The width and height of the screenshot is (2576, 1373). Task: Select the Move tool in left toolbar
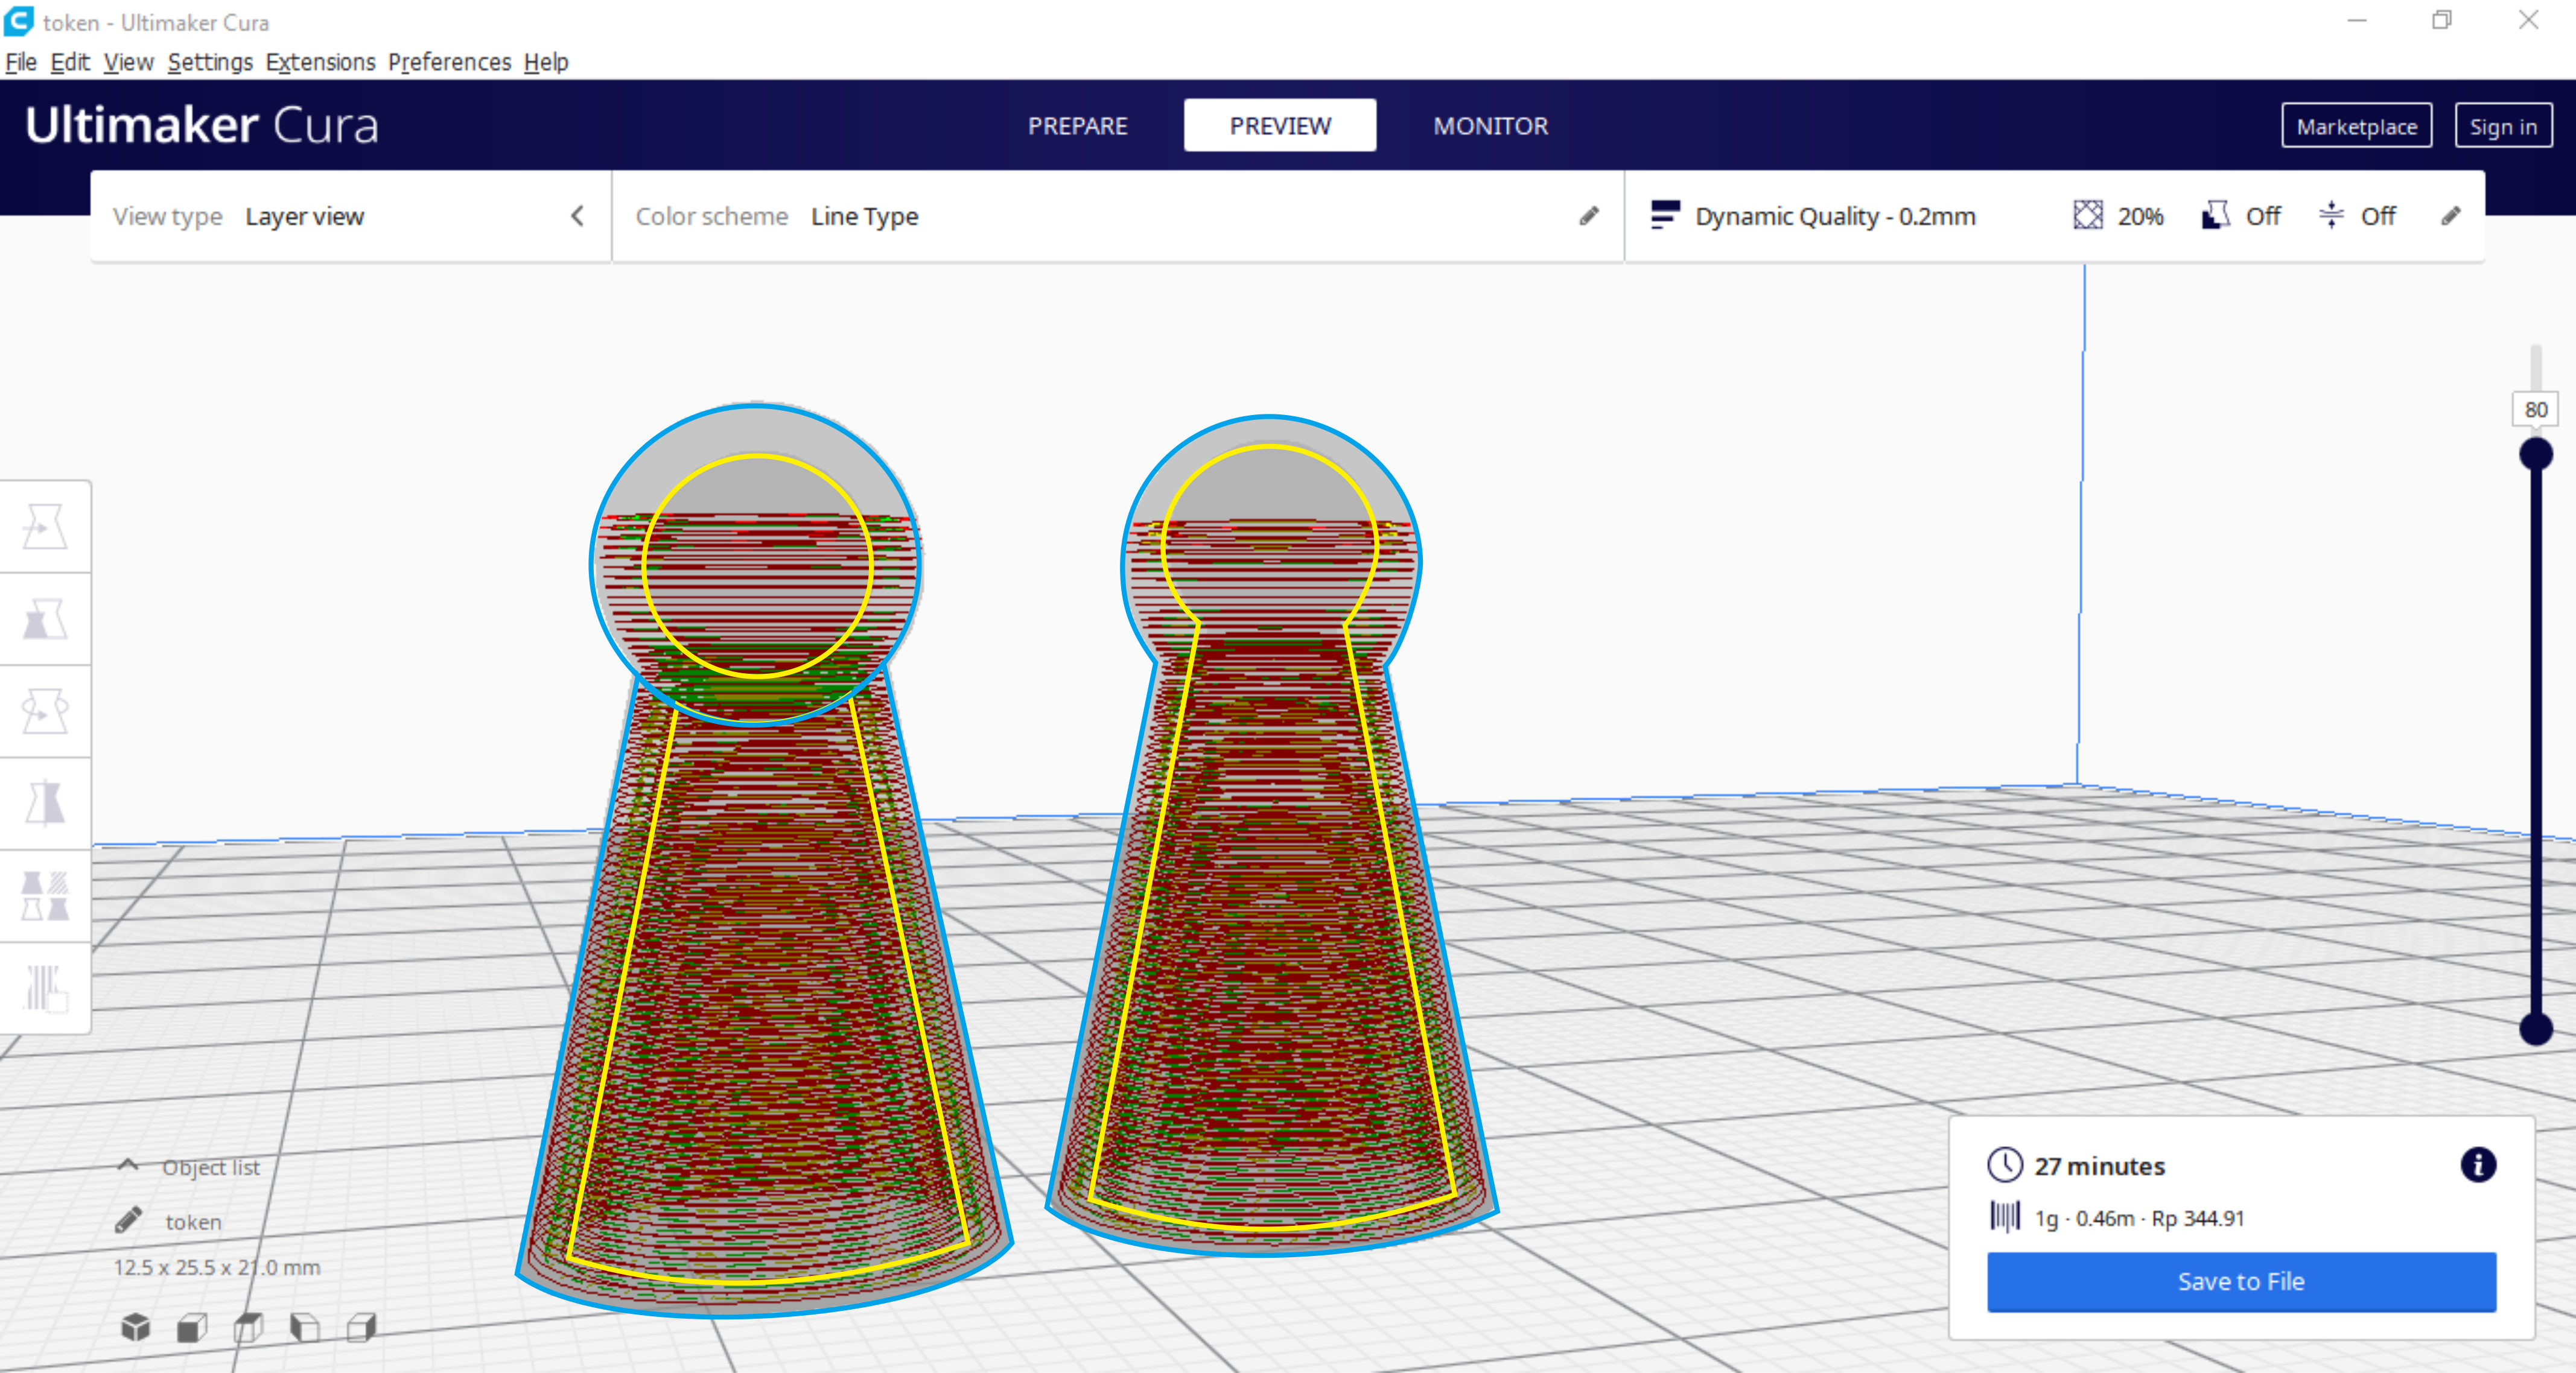click(45, 527)
